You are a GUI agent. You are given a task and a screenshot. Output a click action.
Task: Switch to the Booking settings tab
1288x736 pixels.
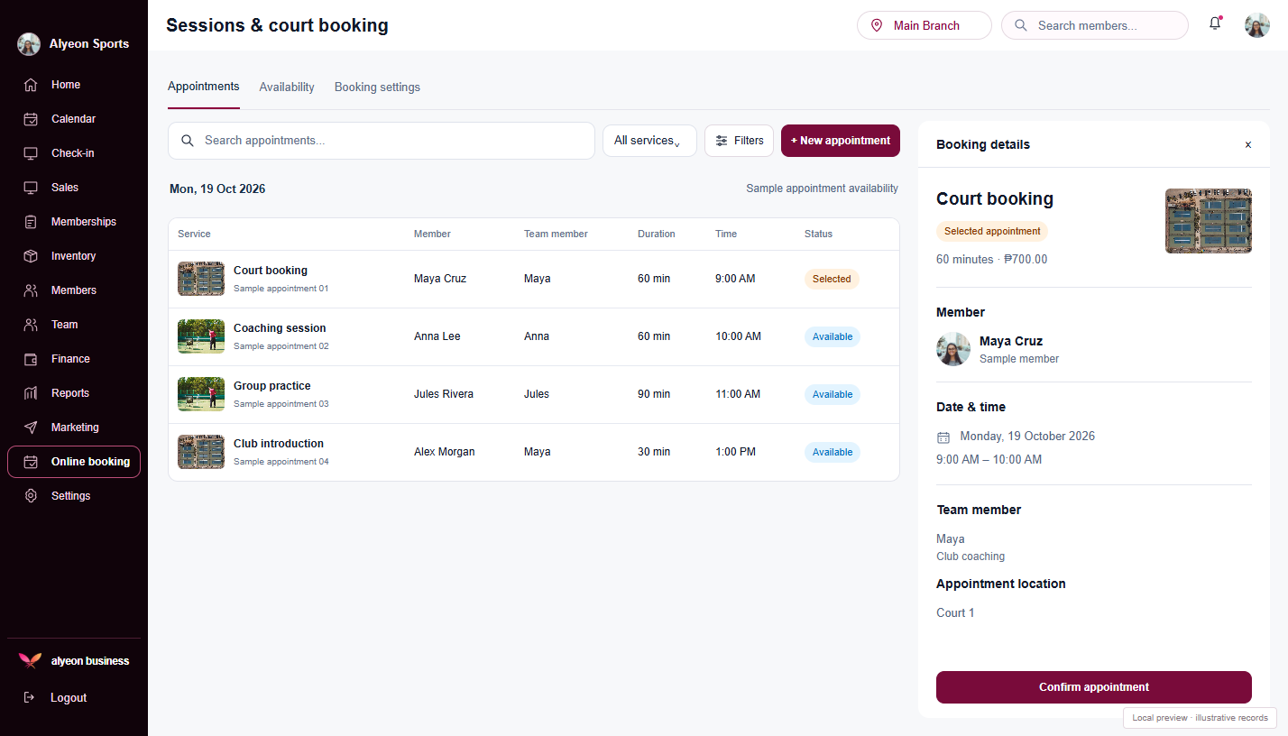(377, 87)
